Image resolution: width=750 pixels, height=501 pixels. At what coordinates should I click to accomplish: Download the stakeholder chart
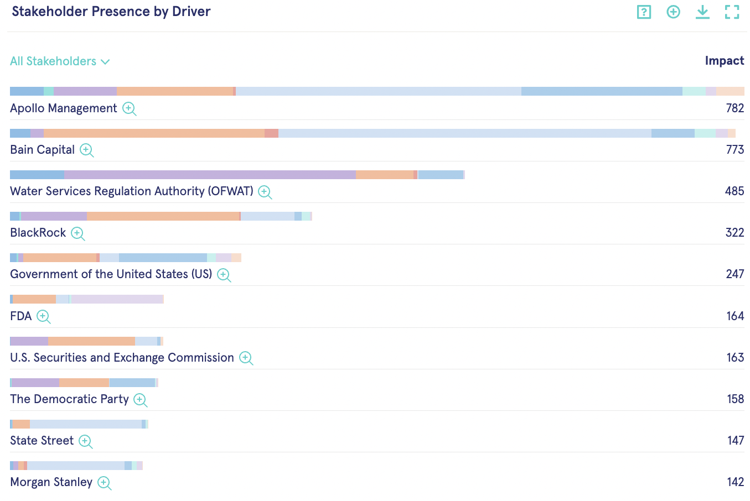pyautogui.click(x=702, y=12)
